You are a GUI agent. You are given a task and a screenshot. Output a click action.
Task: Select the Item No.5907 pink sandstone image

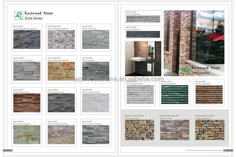coord(27,103)
